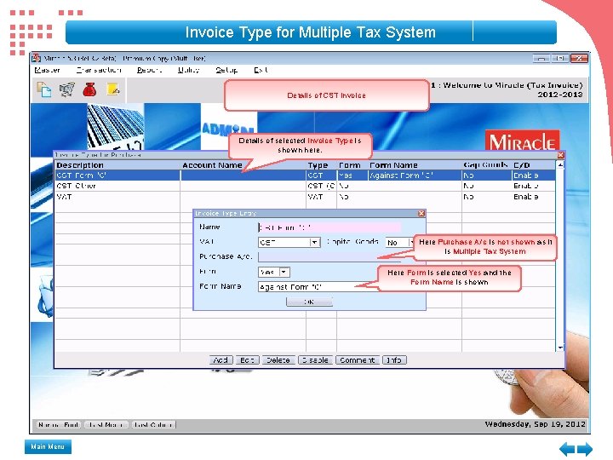Screen dimensions: 613x460
Task: Click the Edit button
Action: [248, 359]
